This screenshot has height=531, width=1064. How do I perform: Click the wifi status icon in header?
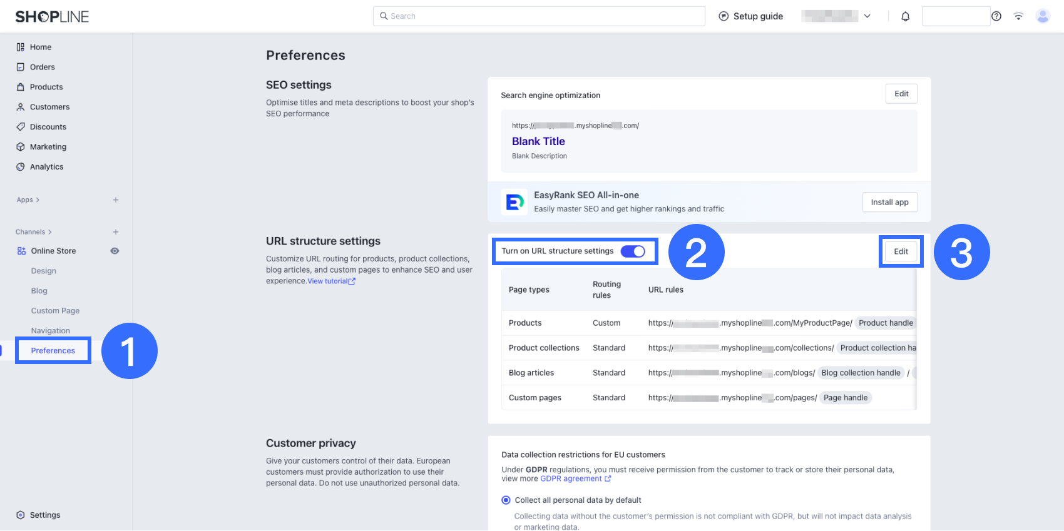[1018, 16]
